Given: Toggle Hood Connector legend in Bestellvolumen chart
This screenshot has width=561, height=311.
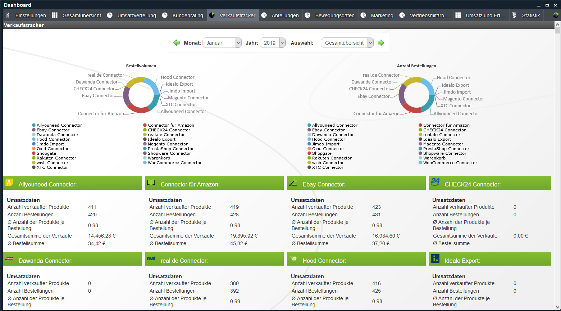Looking at the screenshot, I should coord(51,139).
